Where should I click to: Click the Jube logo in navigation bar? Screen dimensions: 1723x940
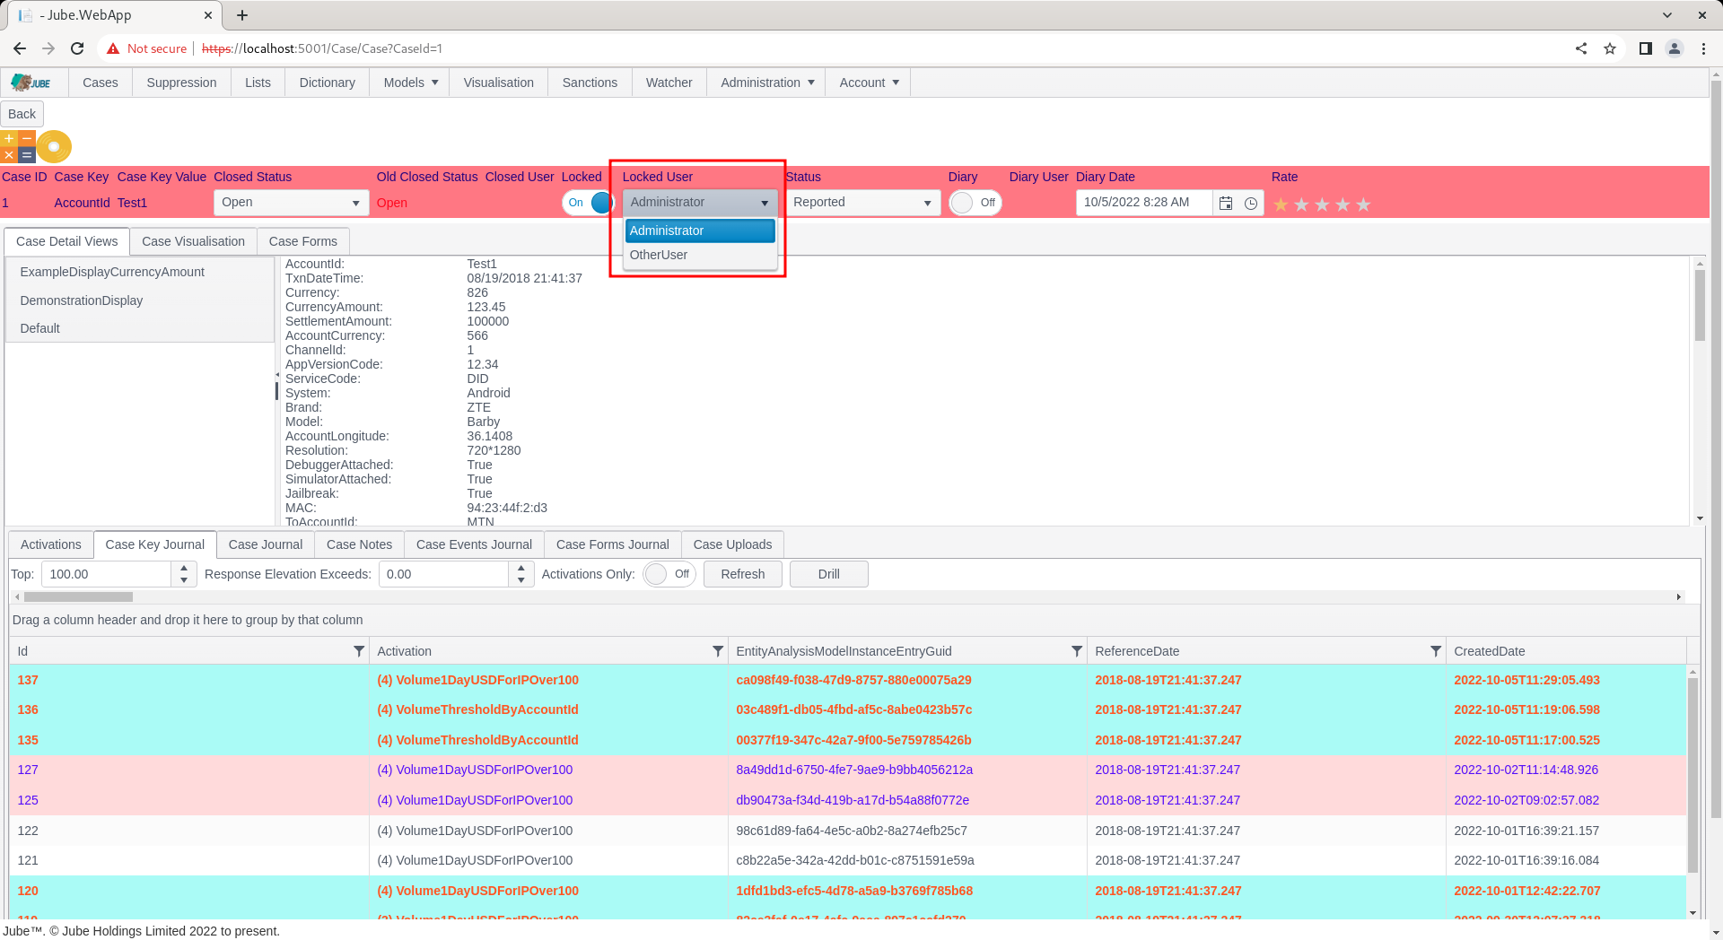(x=31, y=83)
